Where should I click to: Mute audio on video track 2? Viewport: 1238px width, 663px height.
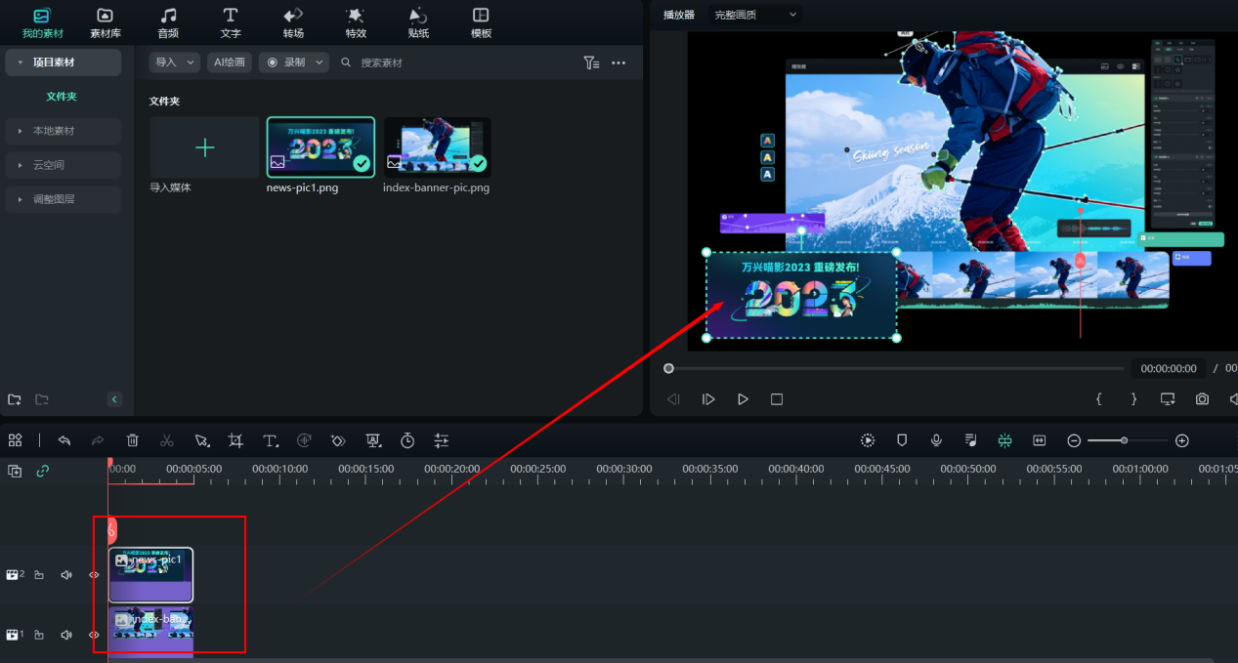pos(66,575)
